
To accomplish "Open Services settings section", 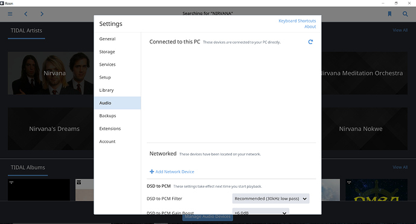I will [x=118, y=65].
